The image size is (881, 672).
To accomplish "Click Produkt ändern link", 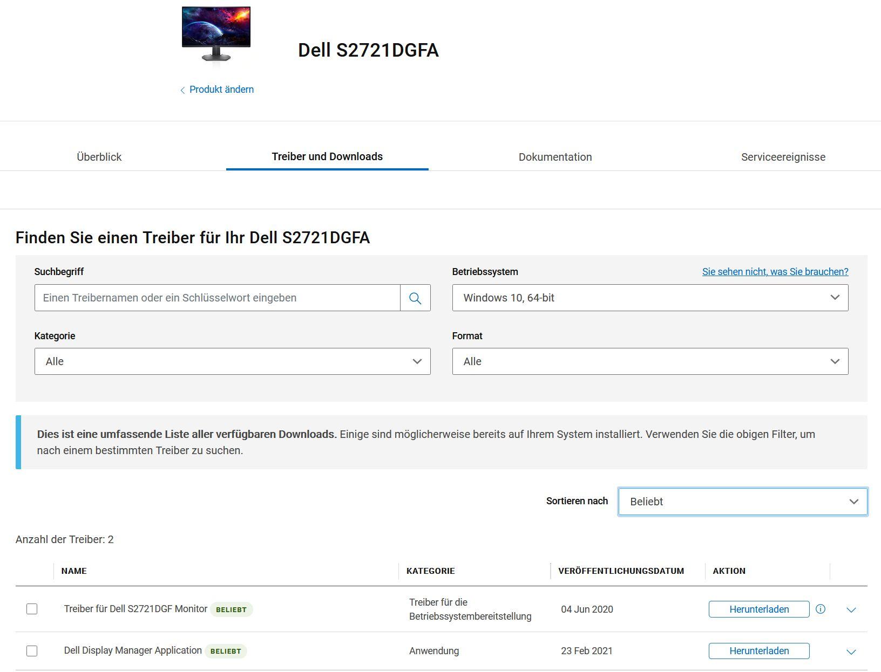I will [221, 90].
